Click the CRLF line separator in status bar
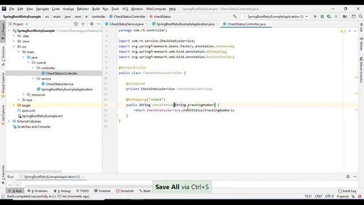This screenshot has width=364, height=205. [x=318, y=196]
